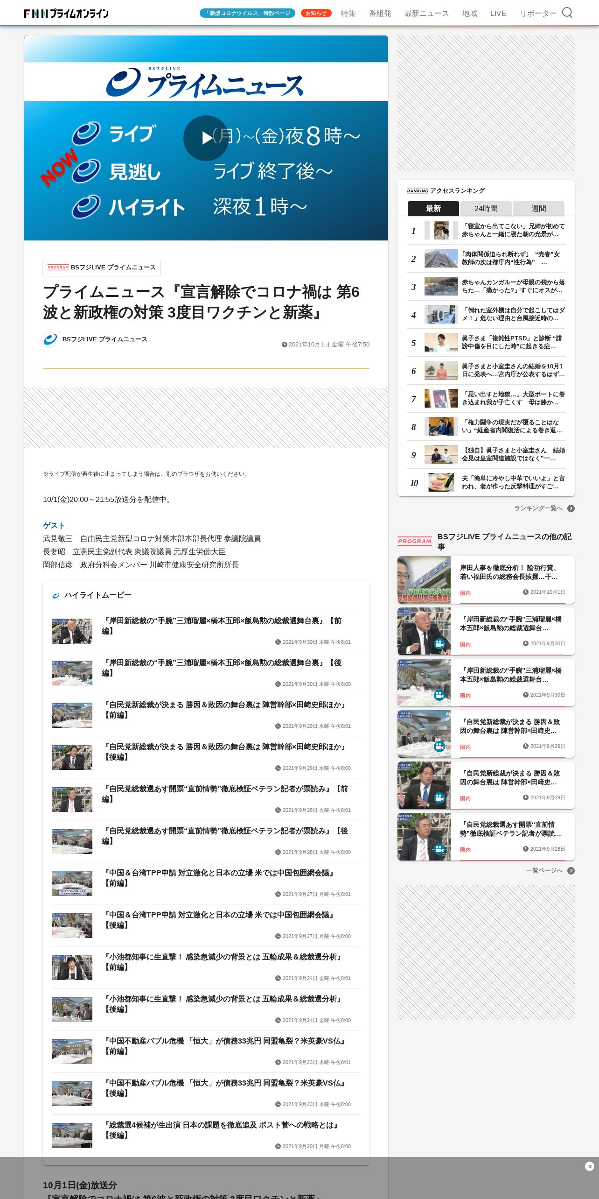
Task: Open thumbnail for 中国＆台湾TPP申請【後編】
Action: [72, 925]
